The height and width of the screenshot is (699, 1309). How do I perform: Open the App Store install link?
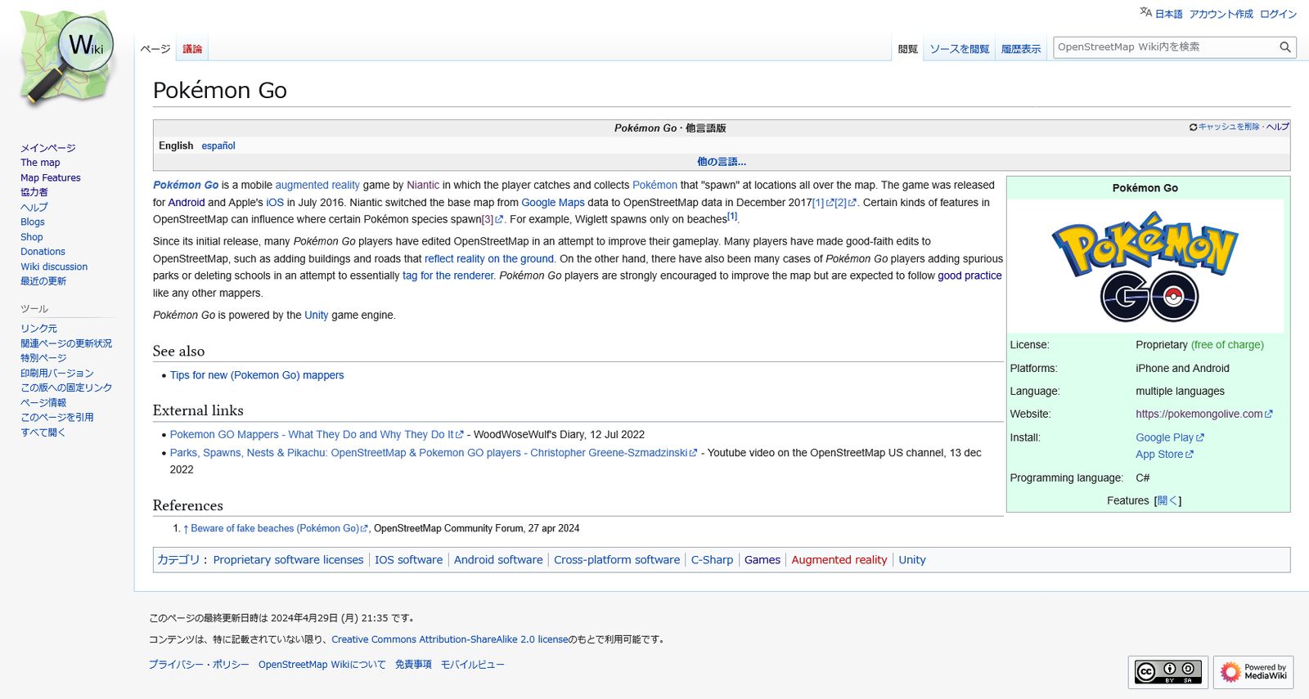[1164, 455]
